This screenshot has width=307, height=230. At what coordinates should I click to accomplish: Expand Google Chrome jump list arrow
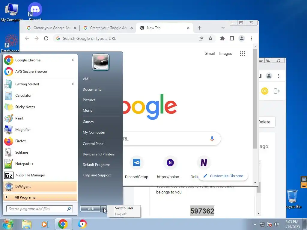(73, 60)
